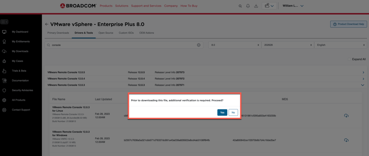
Task: Open the 202628 release dropdown
Action: 288,45
